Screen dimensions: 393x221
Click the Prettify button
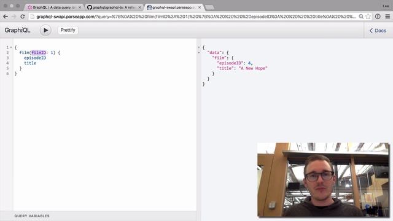click(x=68, y=30)
